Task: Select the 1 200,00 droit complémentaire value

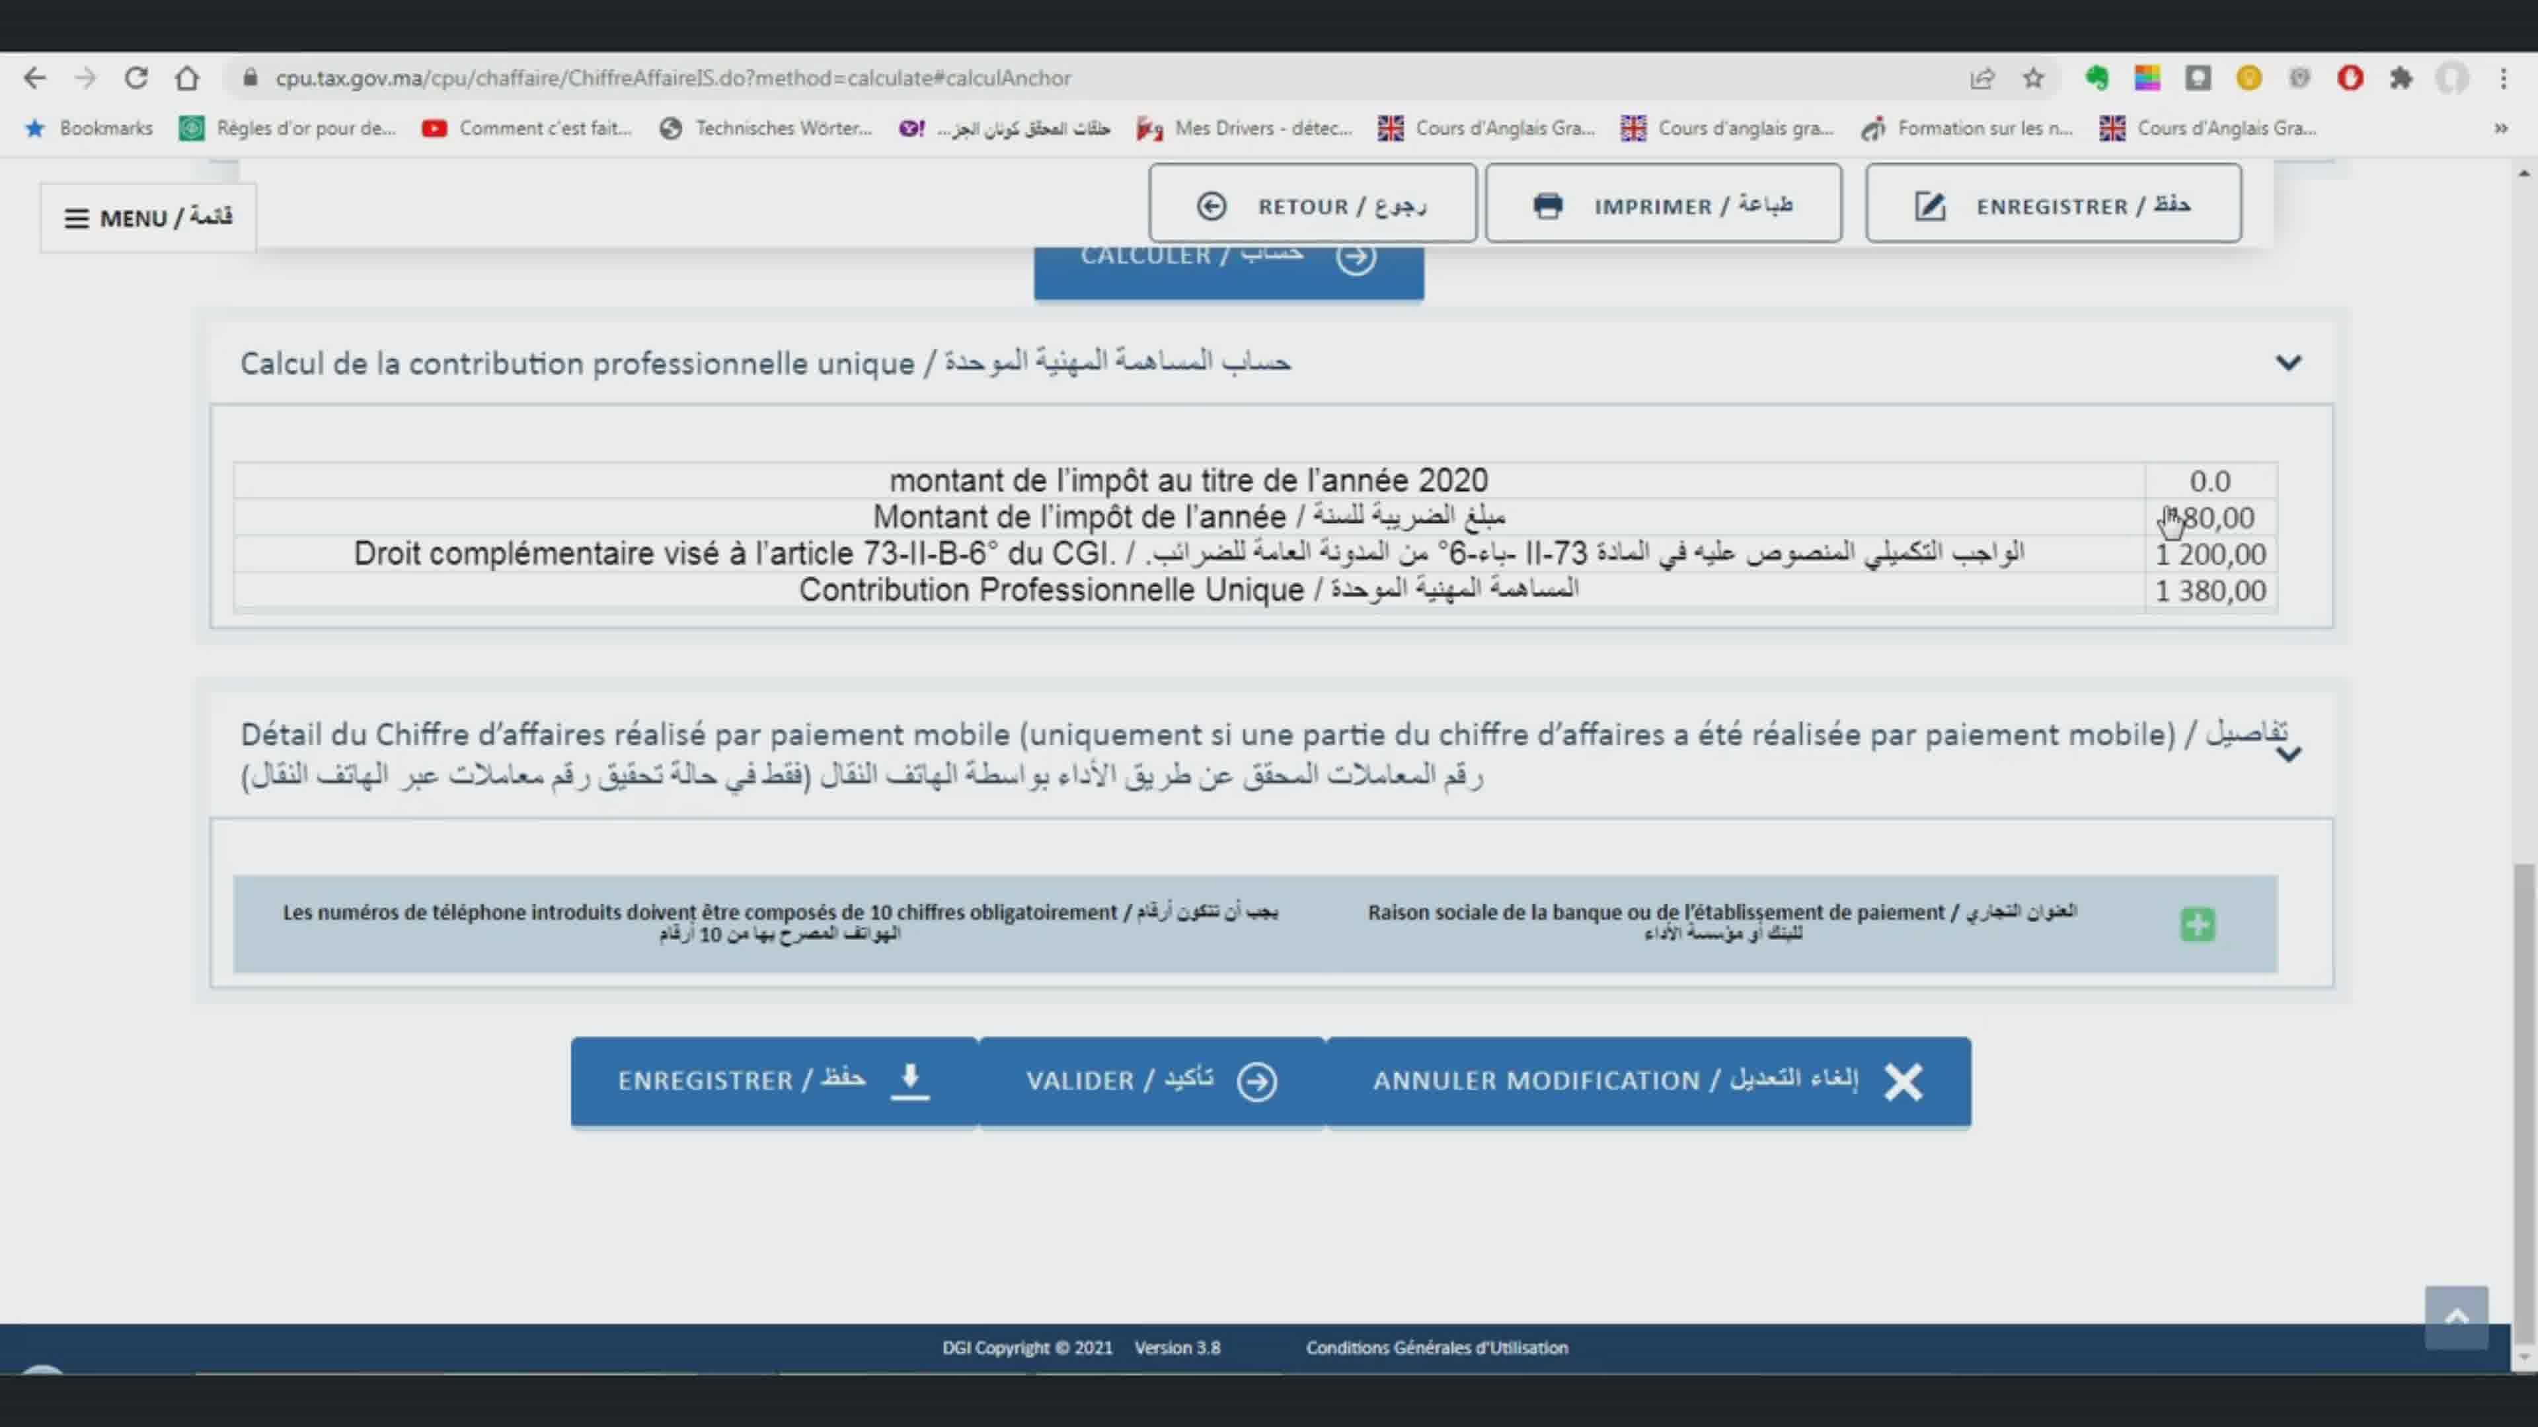Action: point(2210,554)
